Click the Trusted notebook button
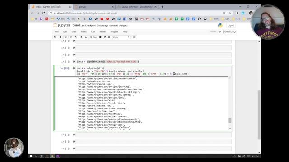289x162 pixels. pos(213,32)
